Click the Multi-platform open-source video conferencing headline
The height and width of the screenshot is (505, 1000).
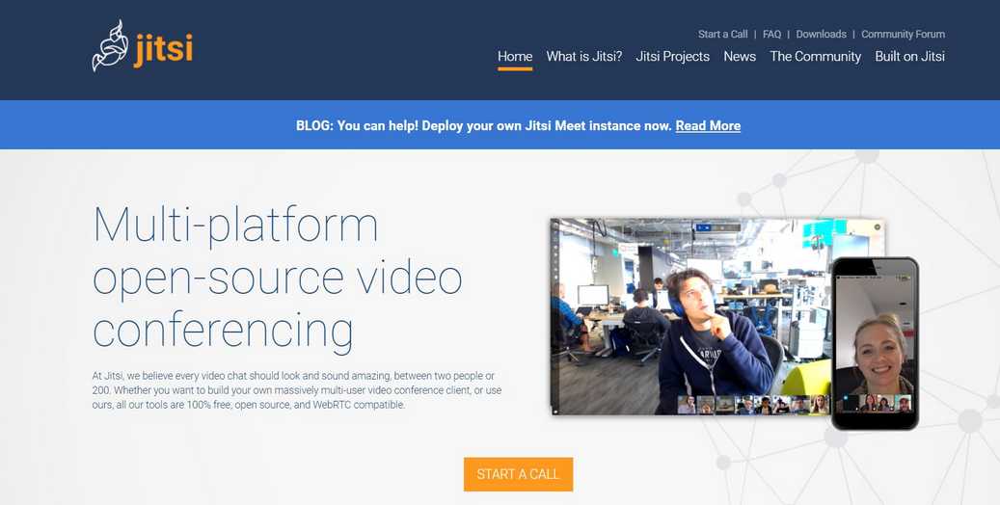click(278, 277)
